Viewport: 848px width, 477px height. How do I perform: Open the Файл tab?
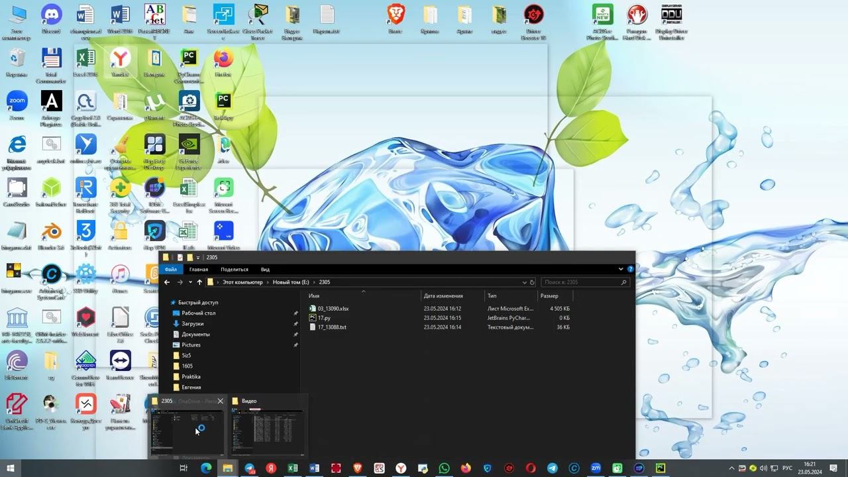(171, 269)
